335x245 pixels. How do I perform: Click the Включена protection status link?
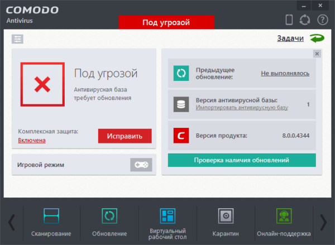32,140
